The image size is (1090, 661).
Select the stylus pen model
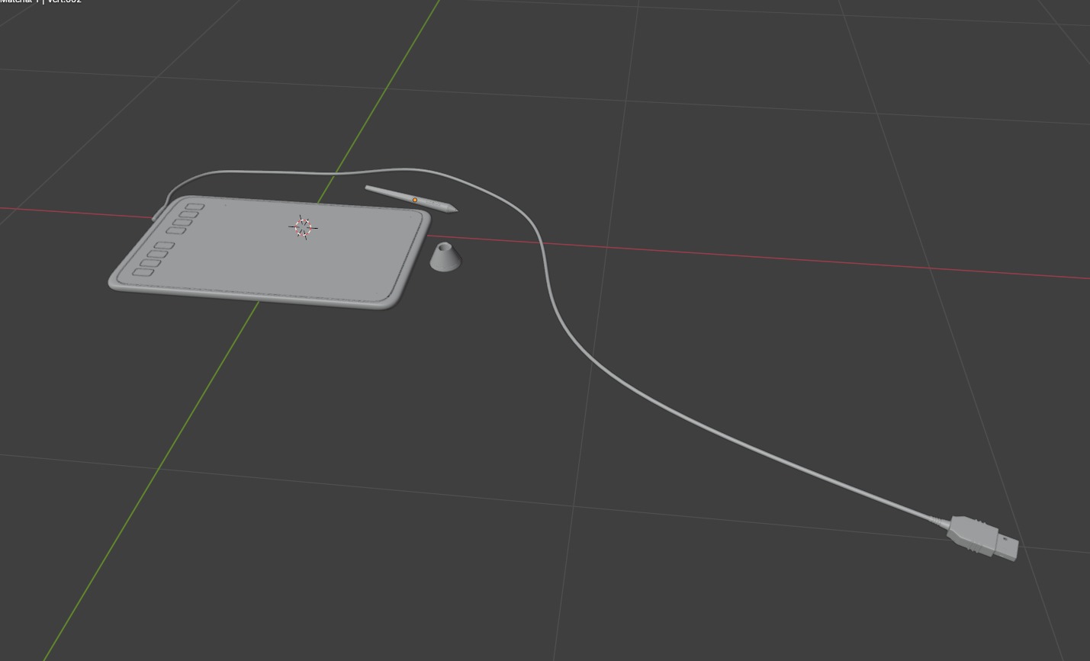tap(410, 198)
